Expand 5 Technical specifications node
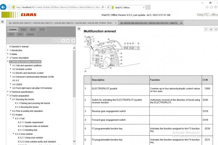 8,91
